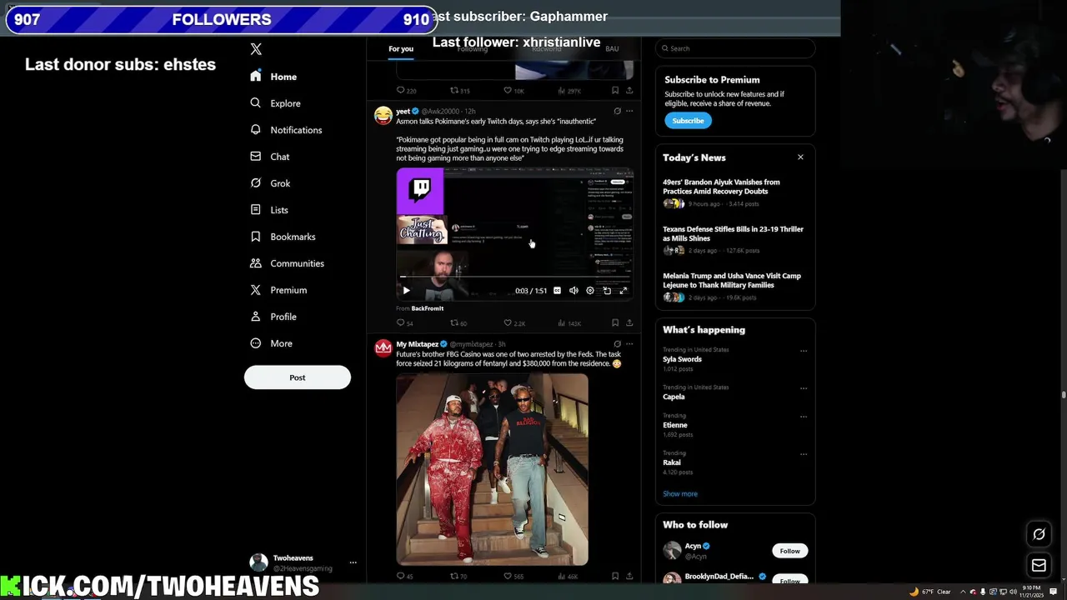Open video playback settings gear
Screen dimensions: 1067x600
[x=590, y=291]
